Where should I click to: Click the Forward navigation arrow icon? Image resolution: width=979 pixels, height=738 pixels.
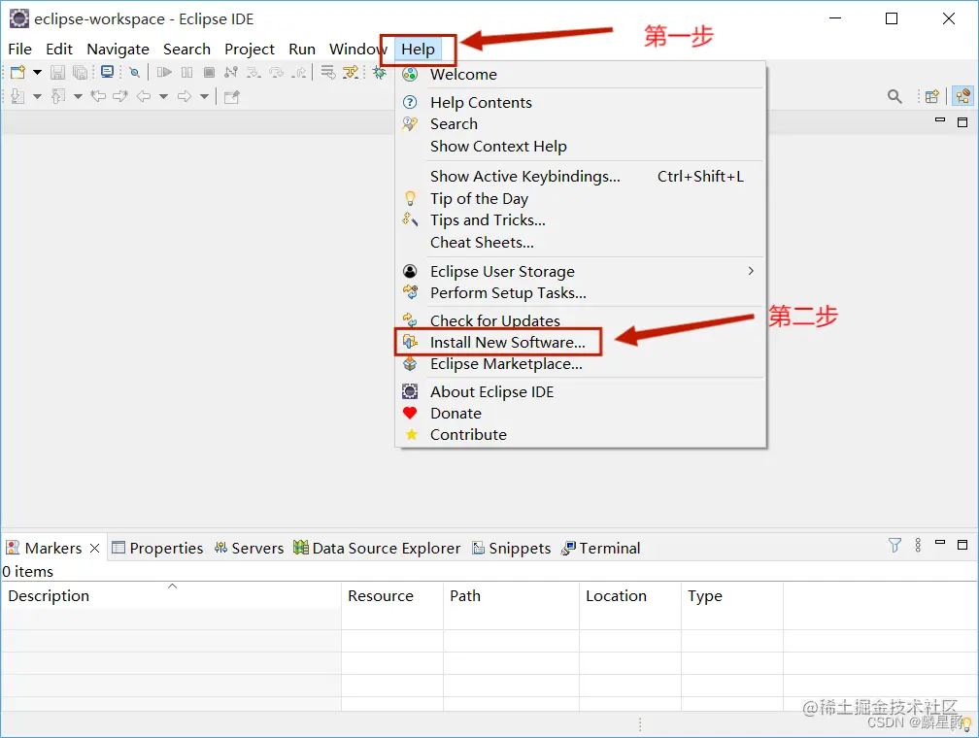tap(185, 96)
